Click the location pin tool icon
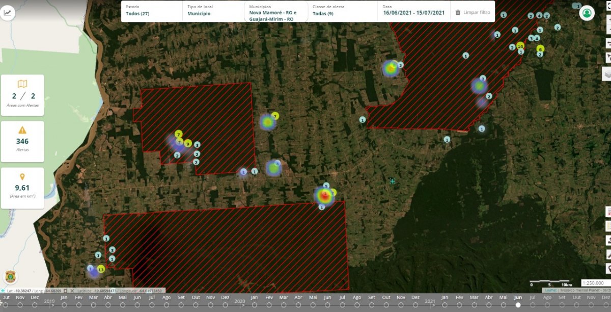Viewport: 611px width, 312px height. point(608,268)
